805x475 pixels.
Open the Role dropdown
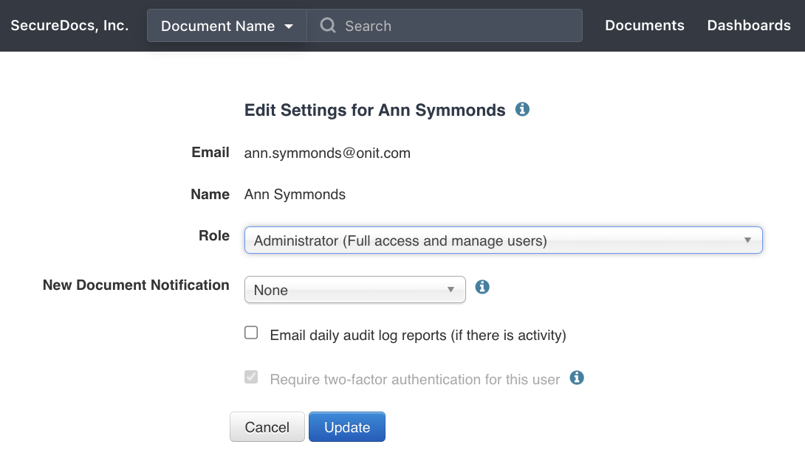click(x=503, y=240)
